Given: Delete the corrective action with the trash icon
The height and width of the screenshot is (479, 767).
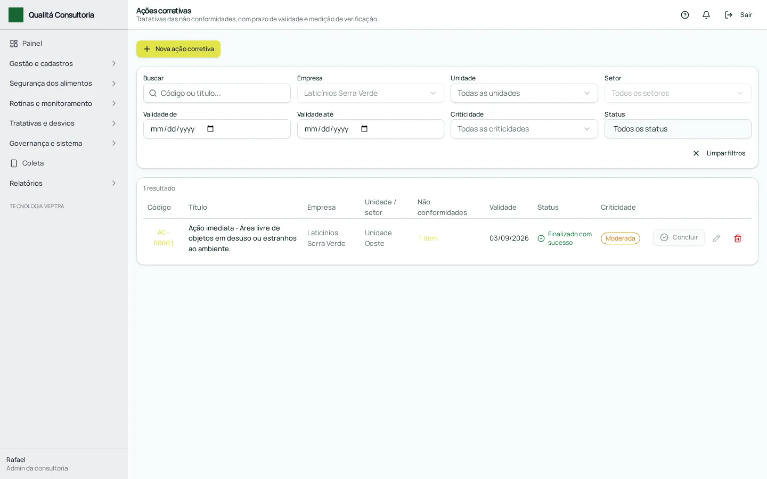Looking at the screenshot, I should (x=738, y=238).
